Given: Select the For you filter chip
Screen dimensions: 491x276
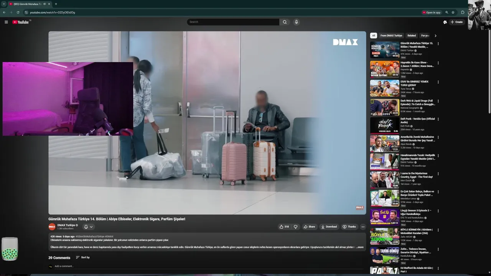Looking at the screenshot, I should click(425, 35).
